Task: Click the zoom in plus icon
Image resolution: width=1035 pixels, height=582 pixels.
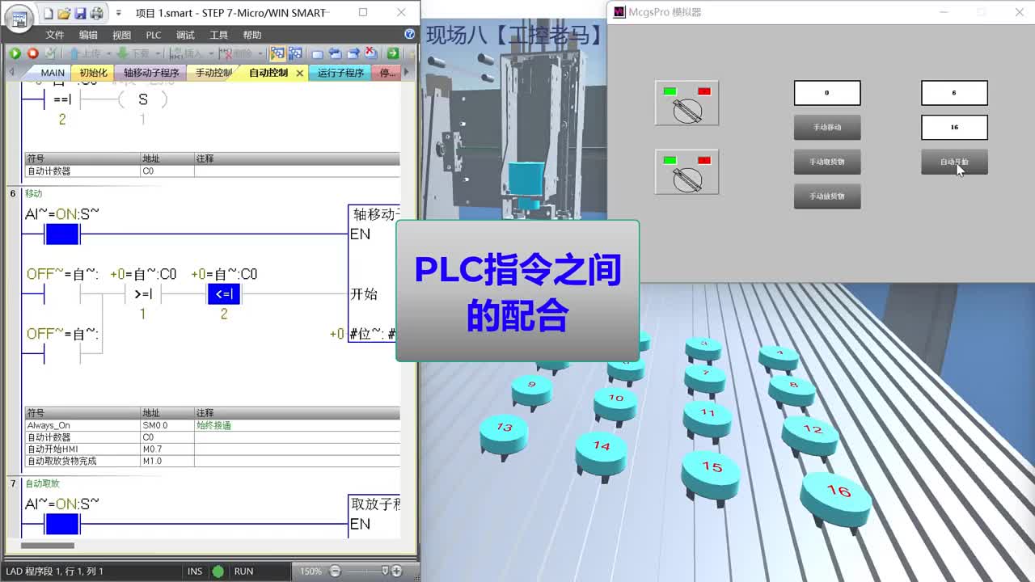Action: (x=396, y=571)
